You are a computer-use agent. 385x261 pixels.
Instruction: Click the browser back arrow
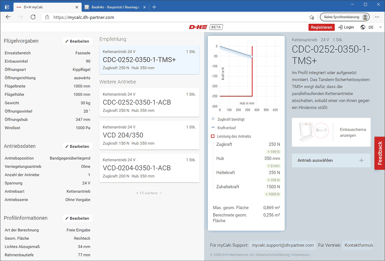coord(8,17)
